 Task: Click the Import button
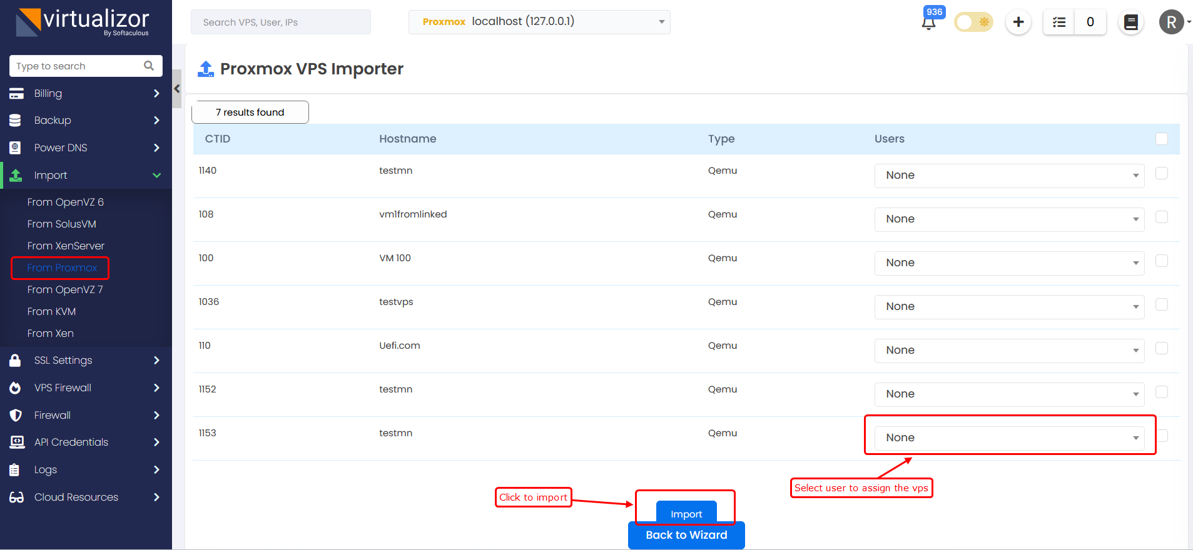(x=686, y=512)
